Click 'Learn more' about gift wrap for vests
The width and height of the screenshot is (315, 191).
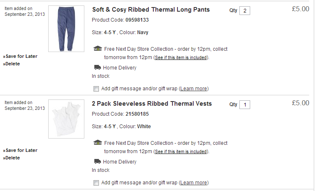(194, 183)
